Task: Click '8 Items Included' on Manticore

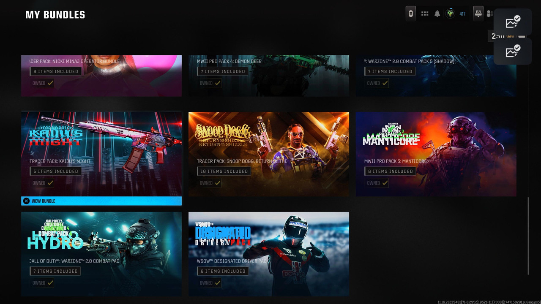Action: coord(390,171)
